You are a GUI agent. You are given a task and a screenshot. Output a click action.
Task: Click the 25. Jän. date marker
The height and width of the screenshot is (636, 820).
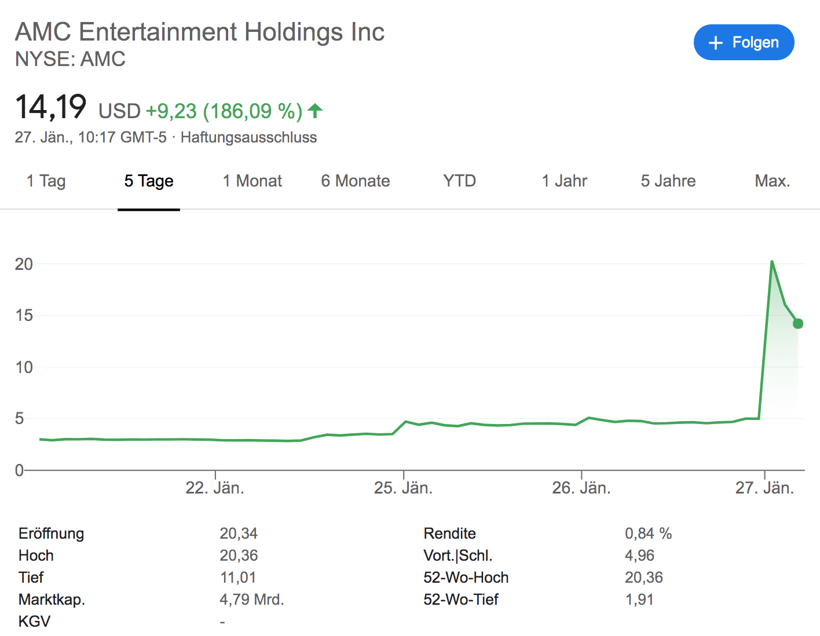[x=403, y=488]
